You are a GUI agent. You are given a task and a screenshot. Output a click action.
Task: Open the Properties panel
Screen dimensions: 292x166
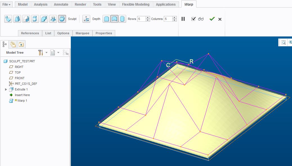(104, 33)
